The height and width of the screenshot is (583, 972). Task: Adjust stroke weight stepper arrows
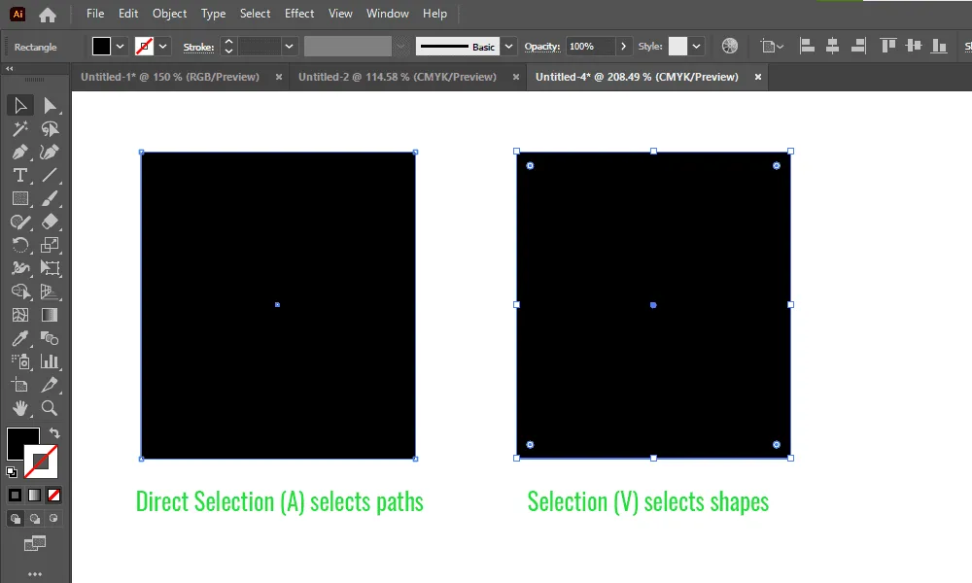tap(228, 47)
